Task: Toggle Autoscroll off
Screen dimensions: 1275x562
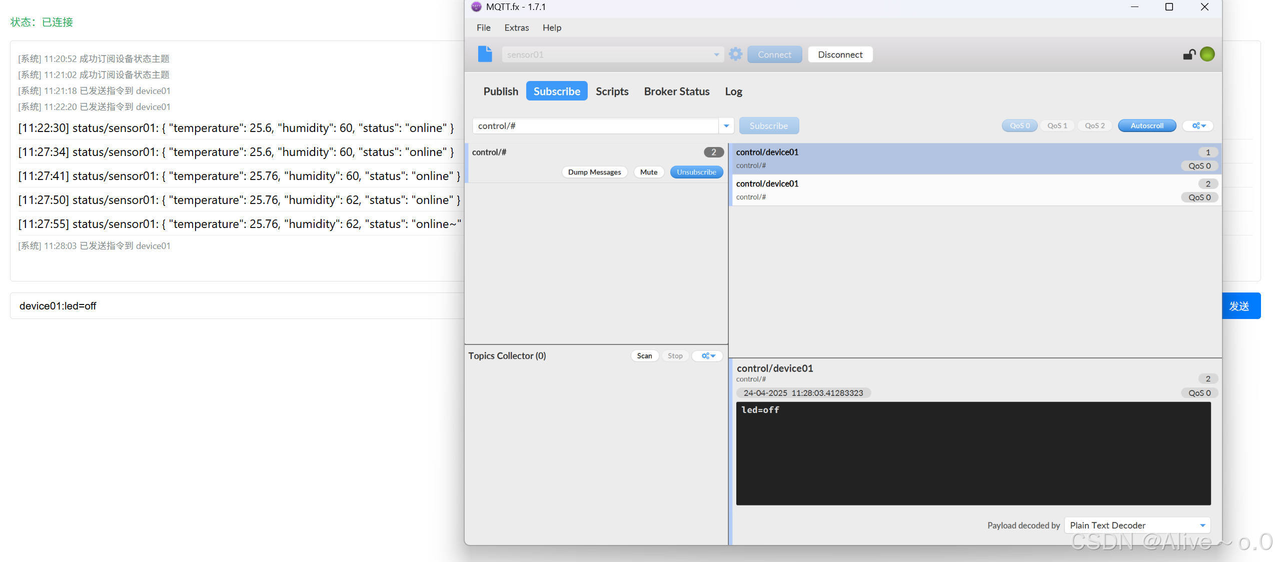Action: click(1146, 126)
